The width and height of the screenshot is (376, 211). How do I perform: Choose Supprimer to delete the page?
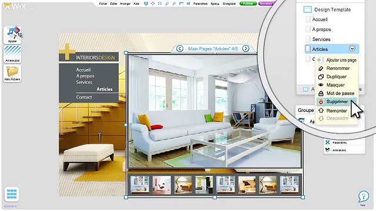[337, 101]
